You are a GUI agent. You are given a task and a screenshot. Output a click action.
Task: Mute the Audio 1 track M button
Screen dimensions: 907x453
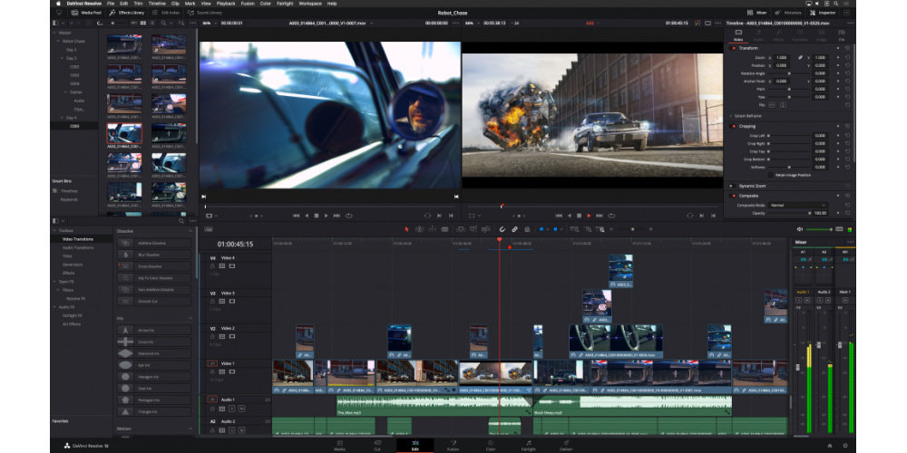pyautogui.click(x=241, y=409)
